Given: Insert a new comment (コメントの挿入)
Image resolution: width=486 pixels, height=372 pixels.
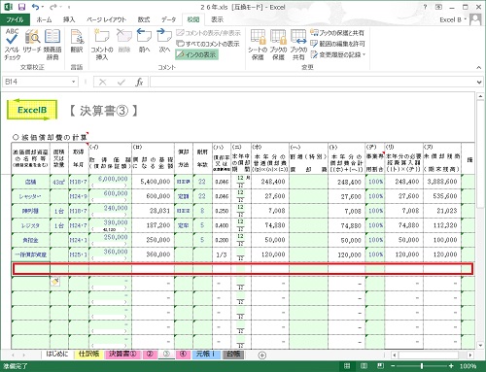Looking at the screenshot, I should tap(102, 45).
